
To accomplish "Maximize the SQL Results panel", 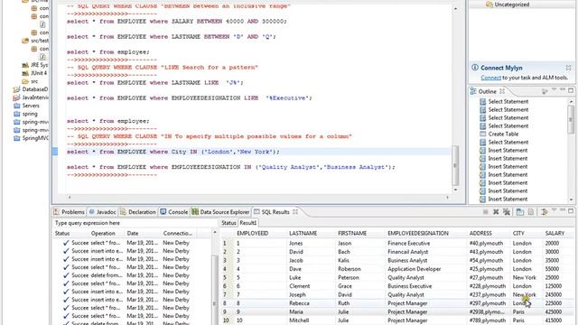I will [x=571, y=210].
